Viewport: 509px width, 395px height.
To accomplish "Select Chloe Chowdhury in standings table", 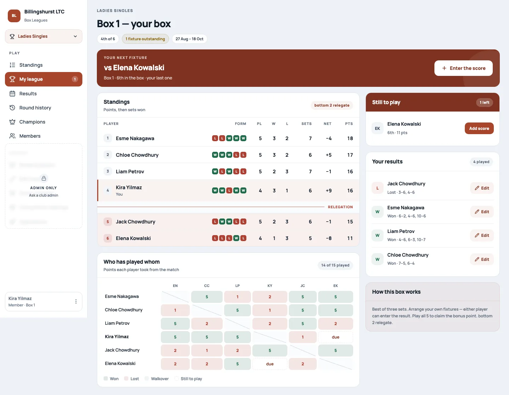I will point(228,155).
